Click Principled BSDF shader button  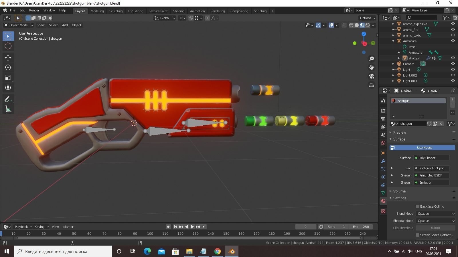tap(432, 175)
